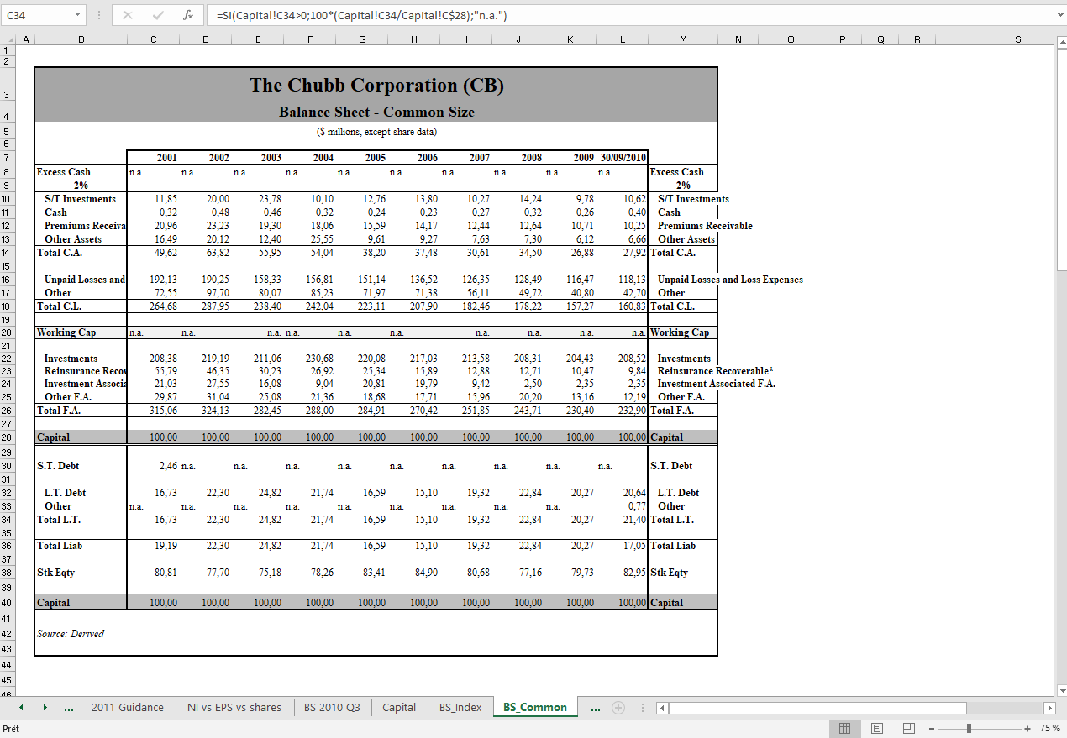
Task: Click the Cancel X formula button
Action: pyautogui.click(x=127, y=15)
